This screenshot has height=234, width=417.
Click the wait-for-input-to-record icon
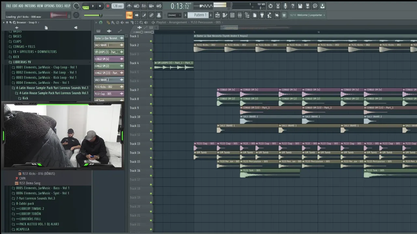pos(137,6)
